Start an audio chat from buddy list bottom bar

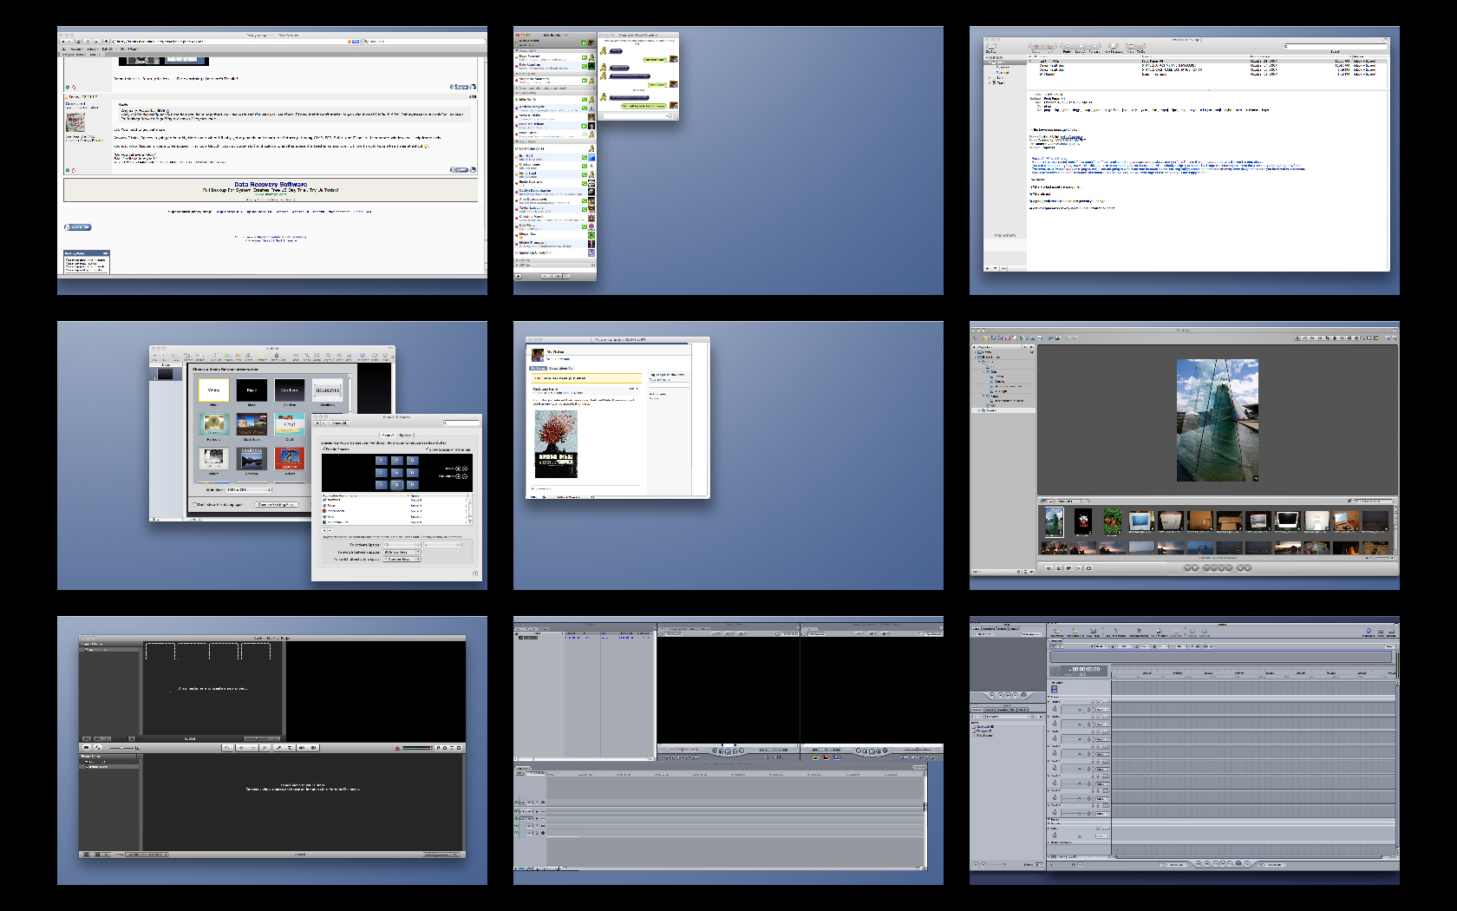(x=552, y=276)
